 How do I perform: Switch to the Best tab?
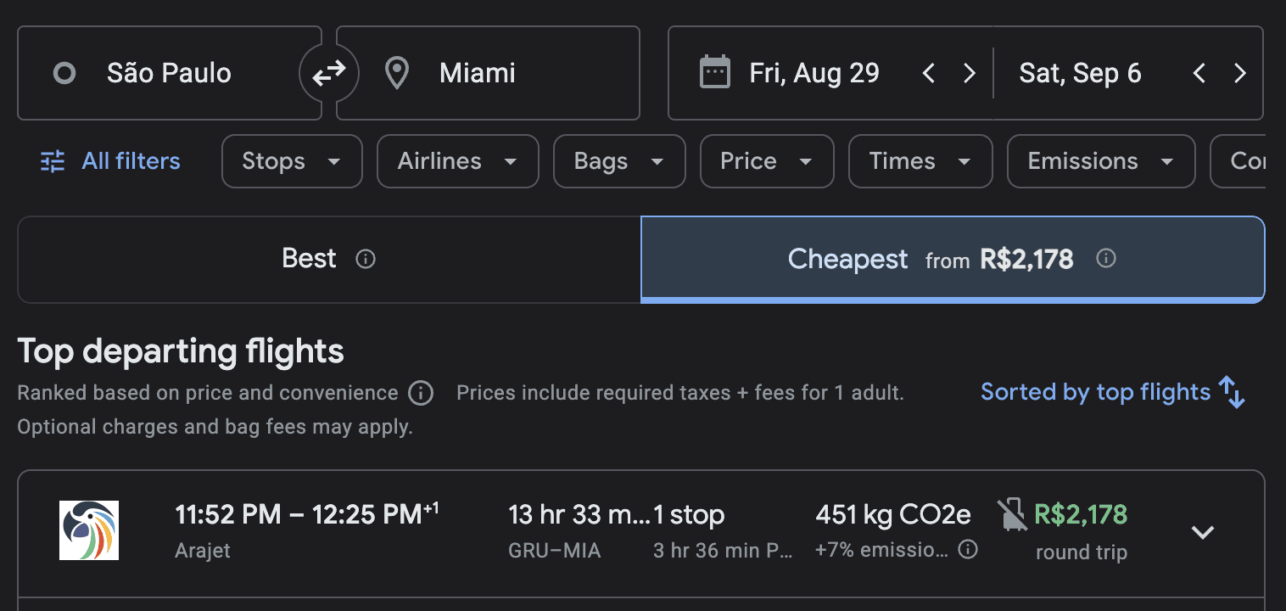point(329,259)
